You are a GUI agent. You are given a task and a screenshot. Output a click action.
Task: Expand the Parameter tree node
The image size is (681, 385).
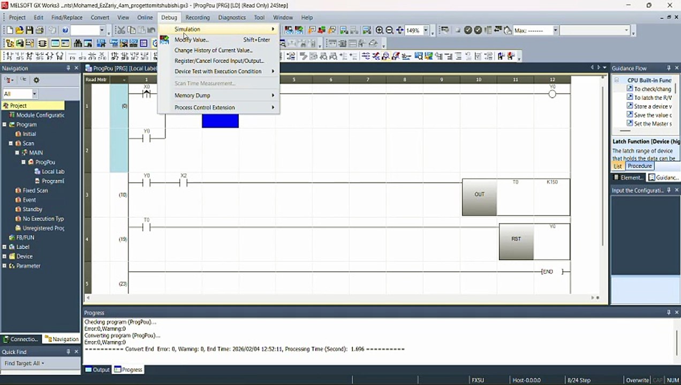(x=4, y=266)
